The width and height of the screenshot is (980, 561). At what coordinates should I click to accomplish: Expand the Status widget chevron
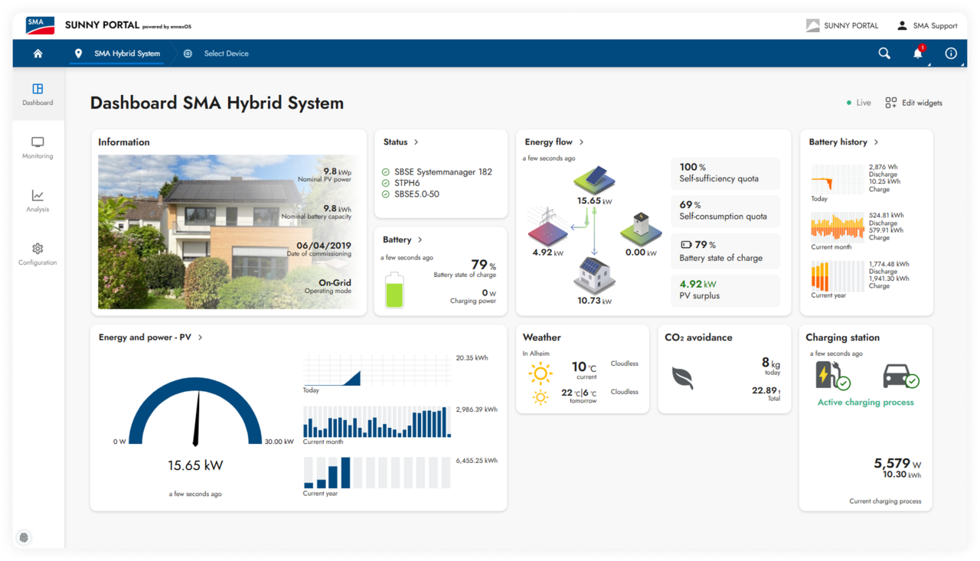(416, 142)
